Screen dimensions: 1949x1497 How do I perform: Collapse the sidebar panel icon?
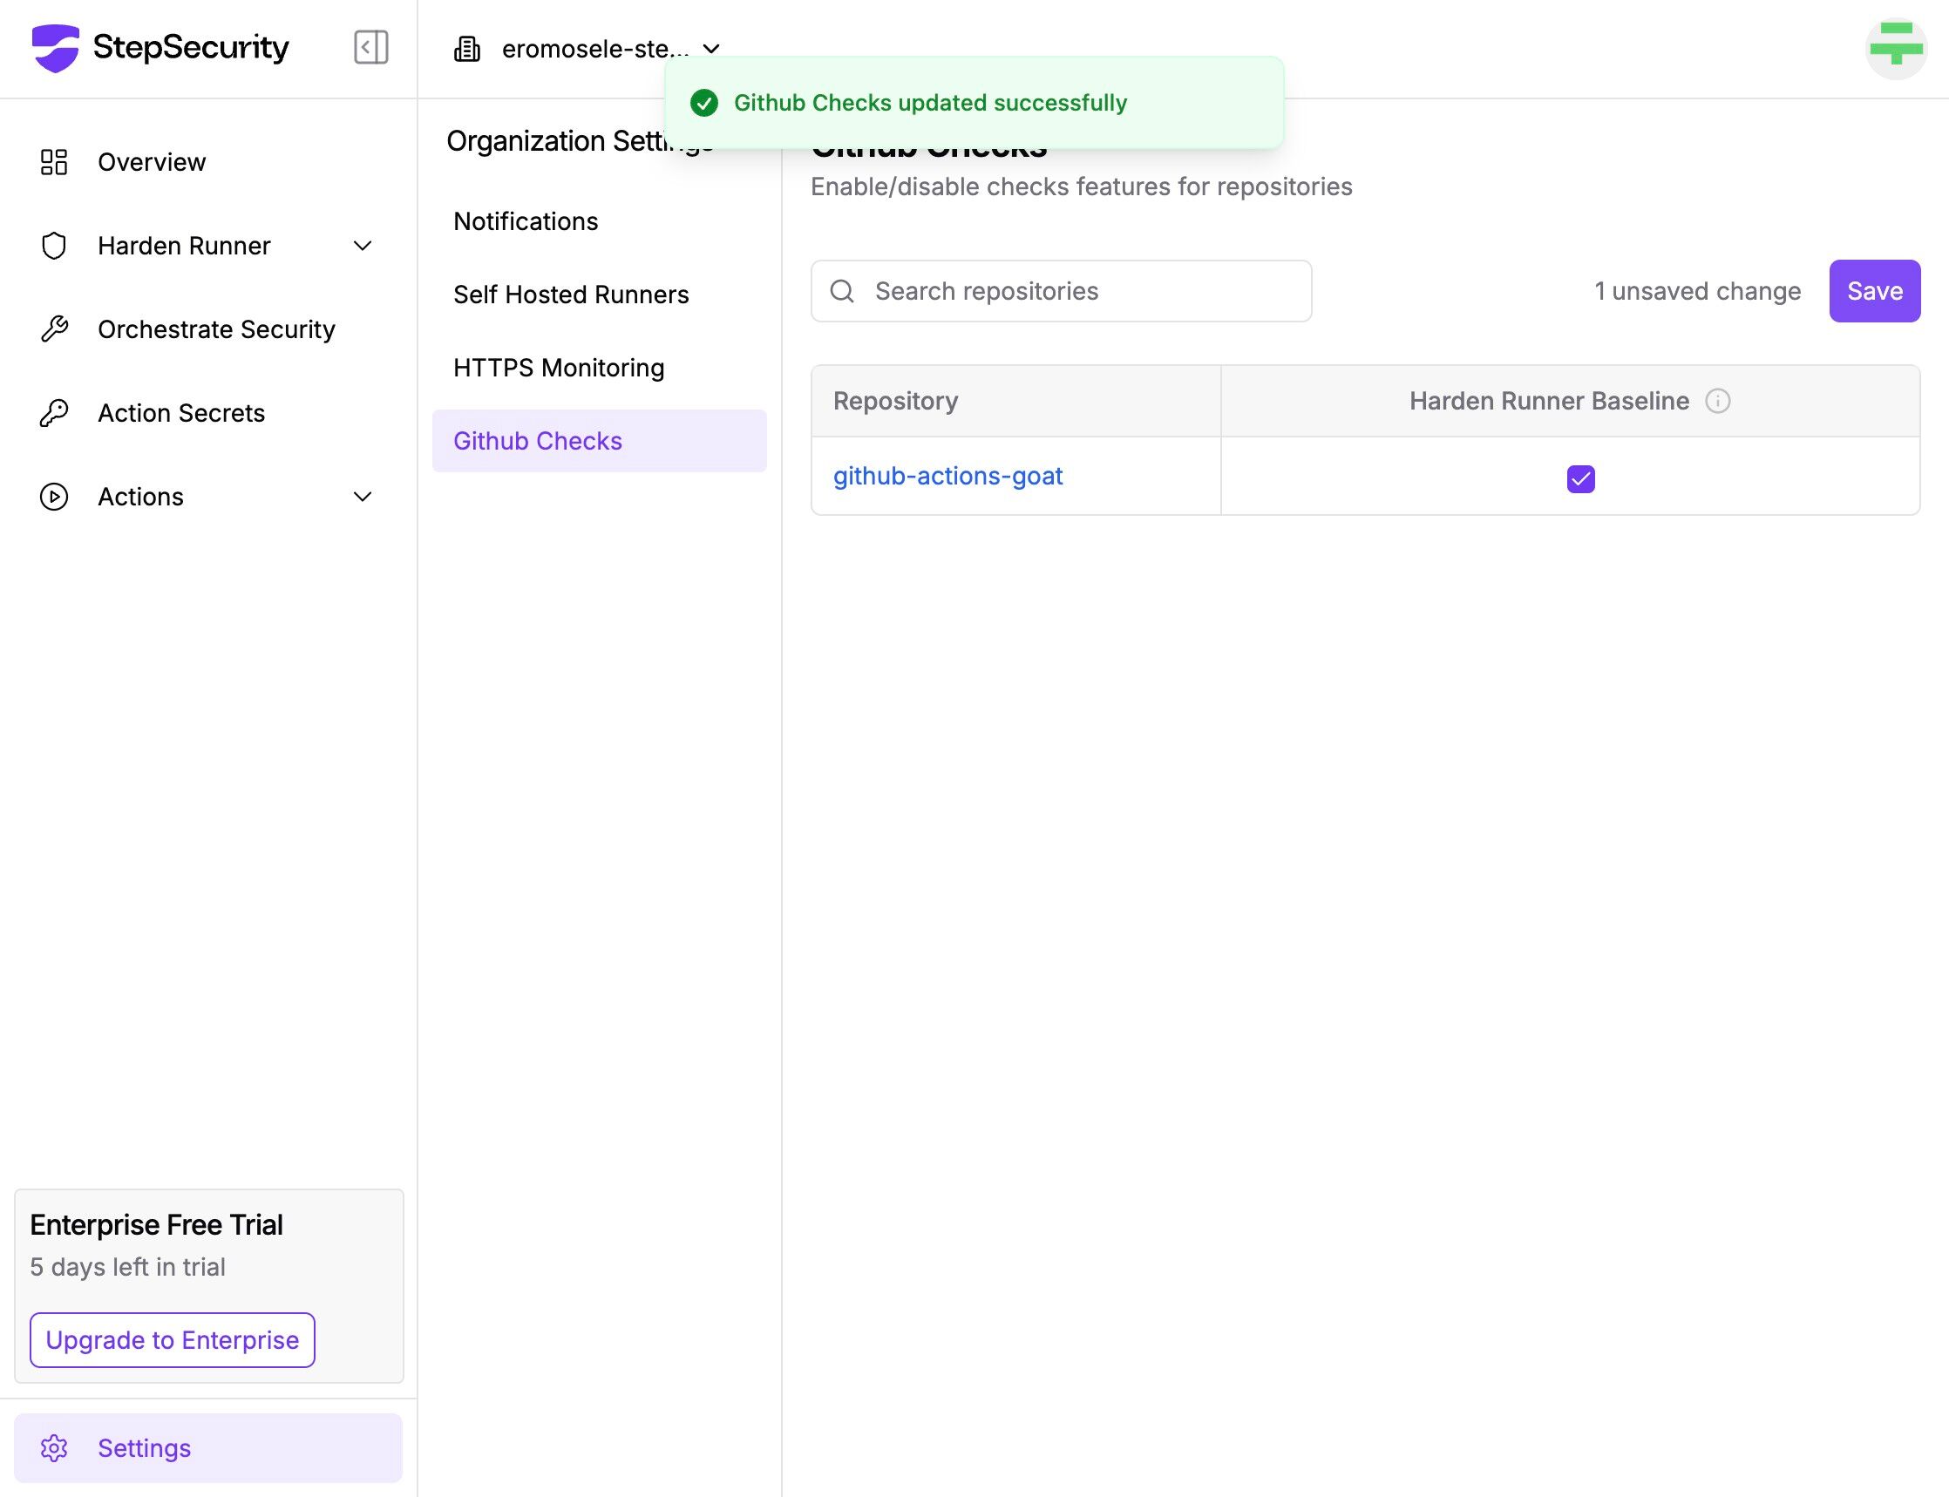370,47
